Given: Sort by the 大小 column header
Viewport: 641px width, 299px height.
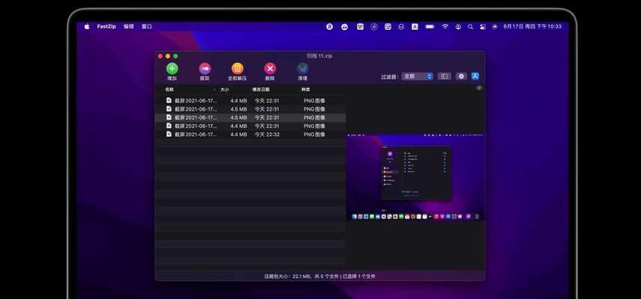Looking at the screenshot, I should click(x=225, y=89).
